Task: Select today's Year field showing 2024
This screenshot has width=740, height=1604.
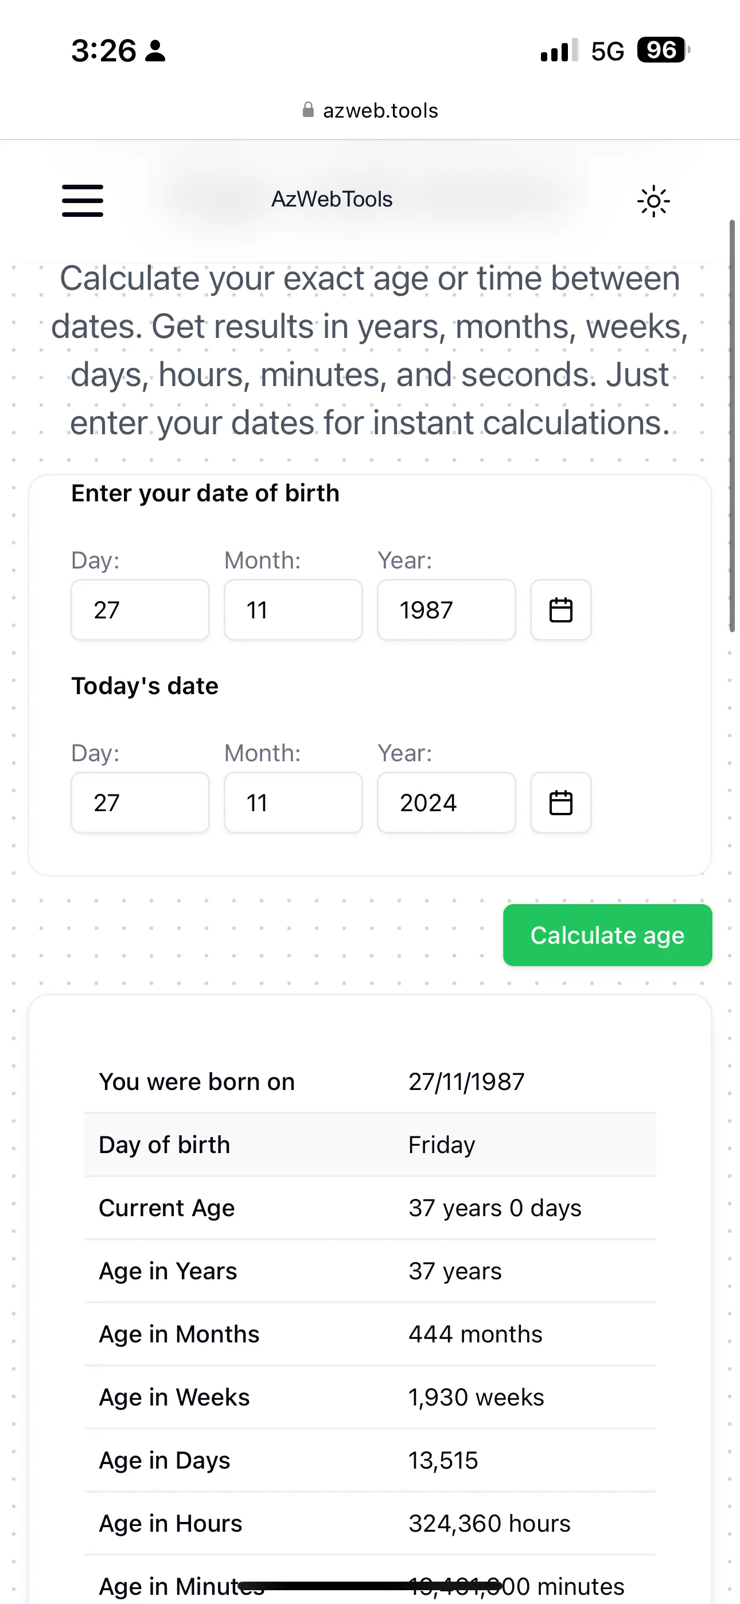Action: (447, 803)
